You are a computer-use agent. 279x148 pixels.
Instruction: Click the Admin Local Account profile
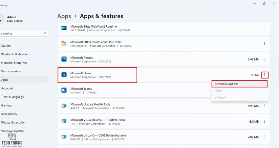12,19
